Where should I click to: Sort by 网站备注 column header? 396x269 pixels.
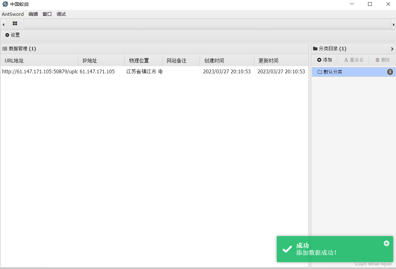pos(181,61)
